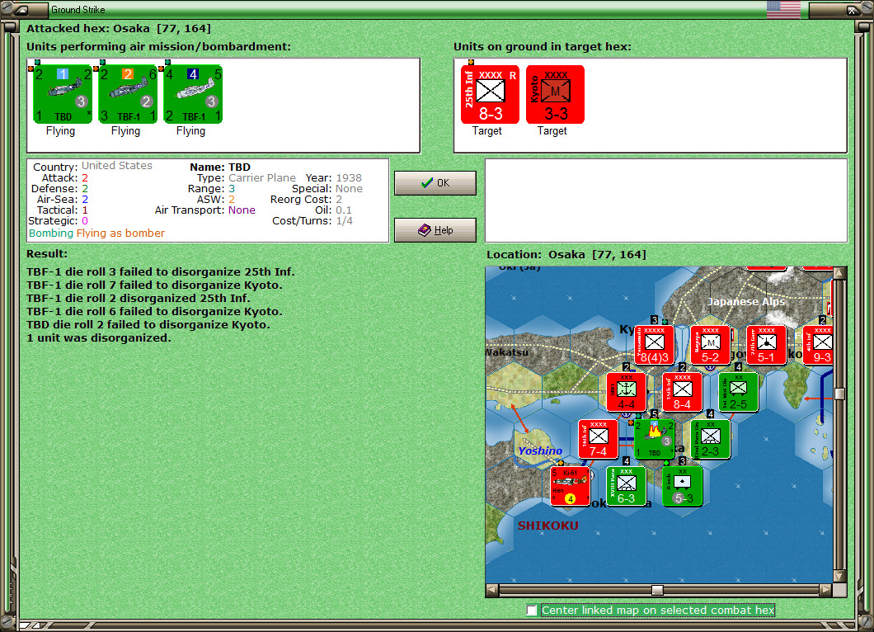Click the green 2-5 mechanized division on map
Screen dimensions: 874x632
point(738,392)
